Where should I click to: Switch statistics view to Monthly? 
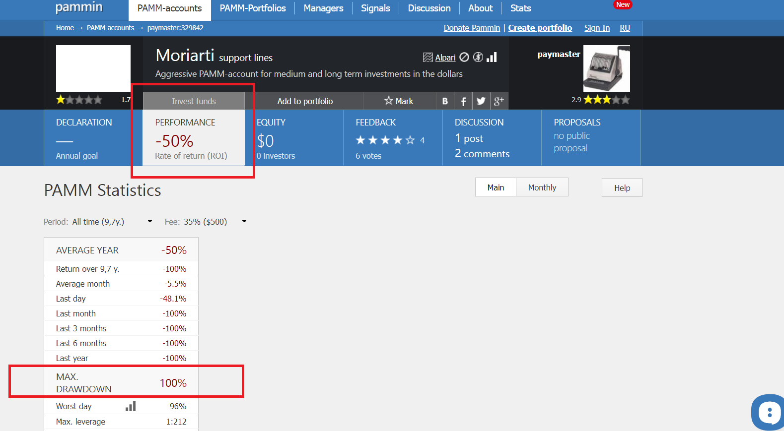[x=542, y=187]
